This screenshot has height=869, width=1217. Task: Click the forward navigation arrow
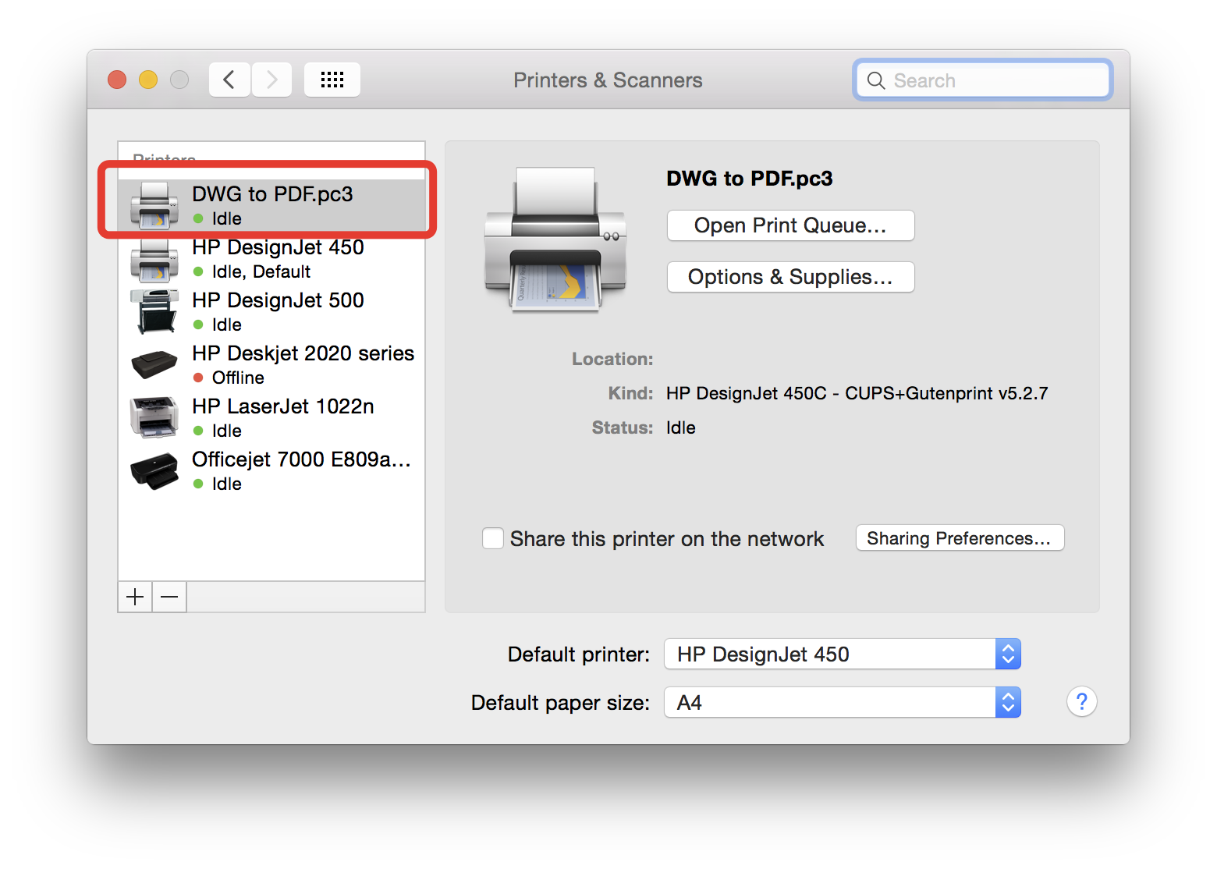pos(271,80)
